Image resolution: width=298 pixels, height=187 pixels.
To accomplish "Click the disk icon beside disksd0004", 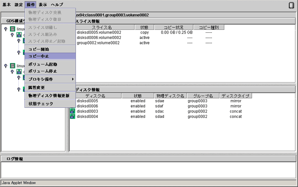I will 73,117.
